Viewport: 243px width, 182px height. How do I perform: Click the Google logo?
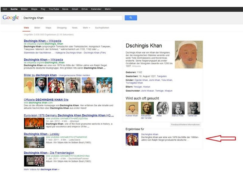pyautogui.click(x=11, y=18)
